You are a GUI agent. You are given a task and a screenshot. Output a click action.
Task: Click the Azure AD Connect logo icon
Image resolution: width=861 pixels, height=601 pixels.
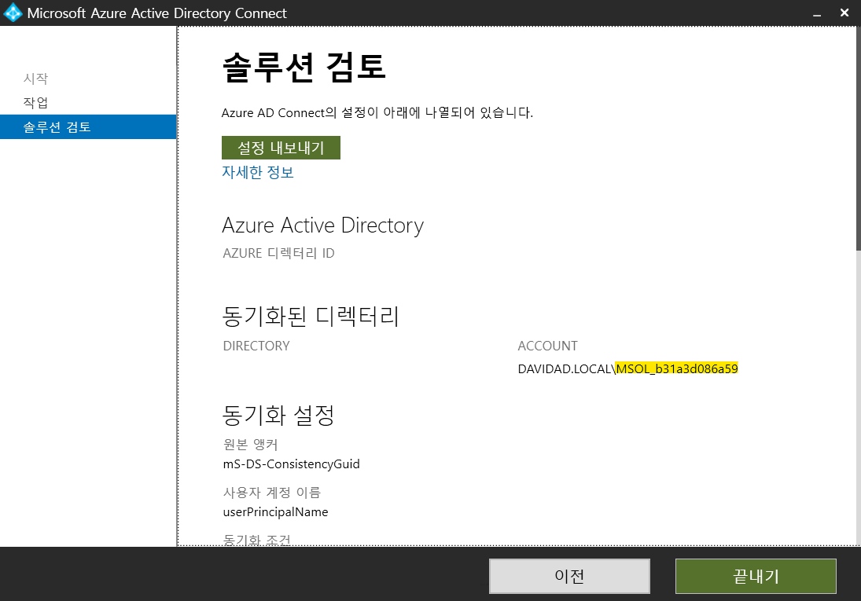(12, 13)
